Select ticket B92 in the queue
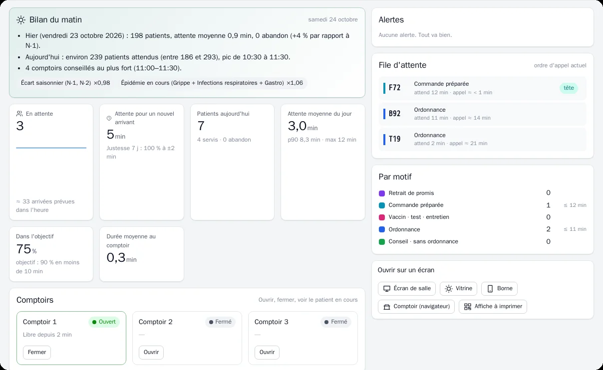Screen dimensions: 603x370 click(483, 114)
